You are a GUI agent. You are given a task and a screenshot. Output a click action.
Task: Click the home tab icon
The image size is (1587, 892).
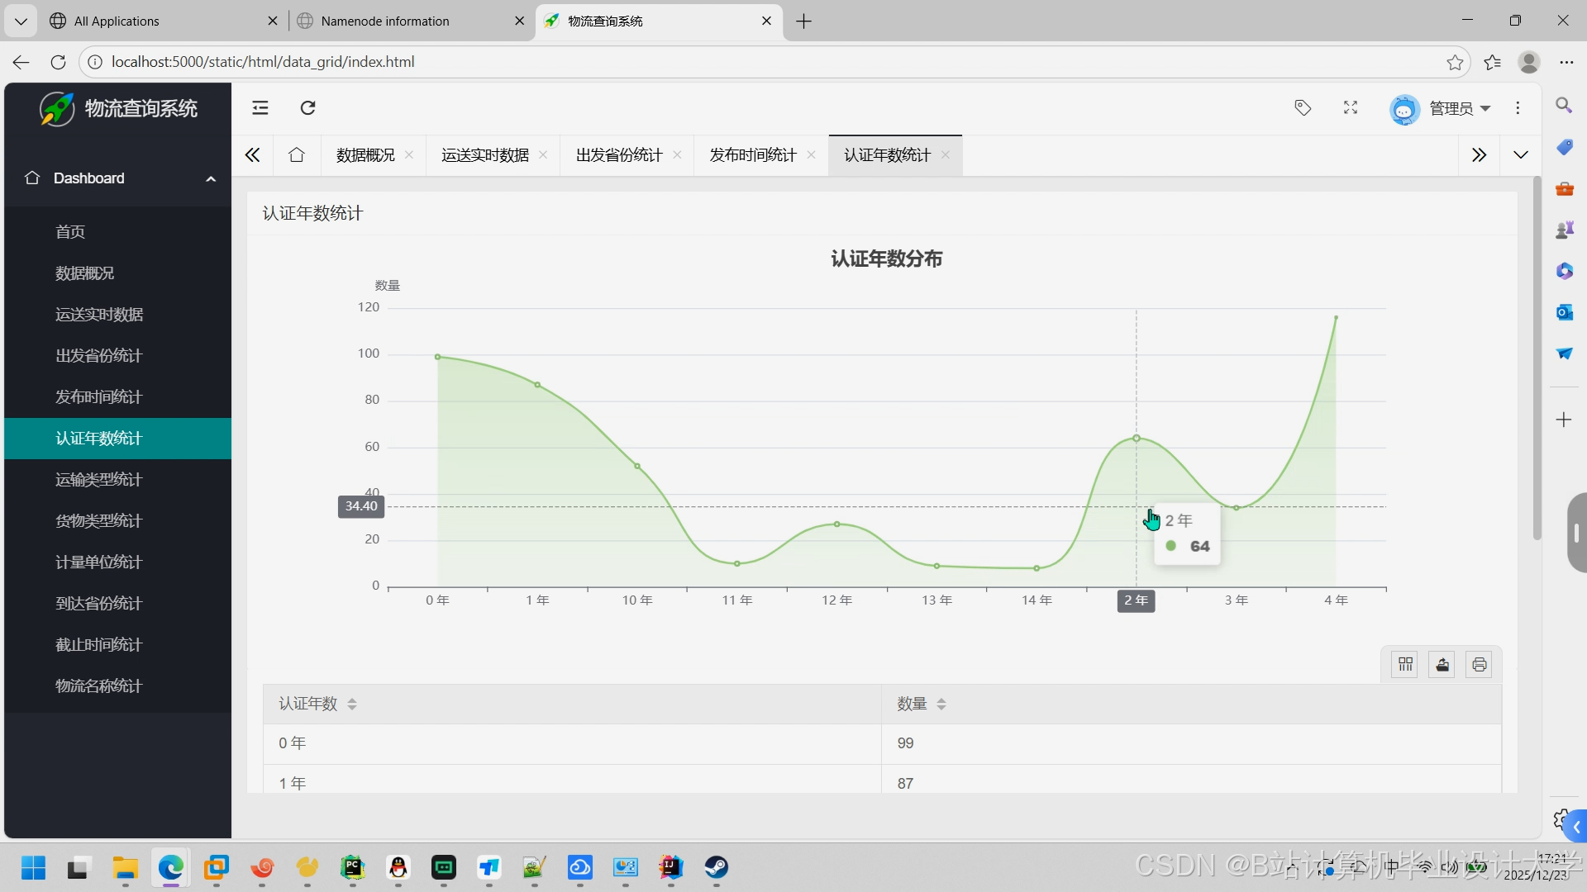coord(297,155)
